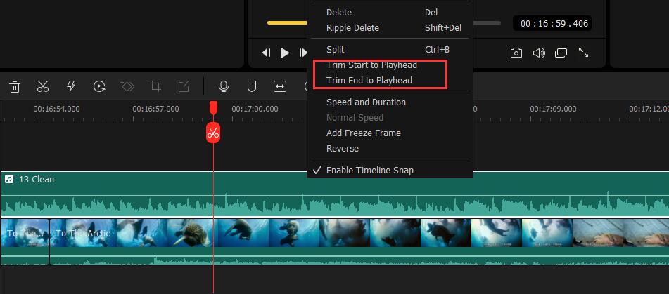The image size is (669, 294).
Task: Enter fullscreen preview with the expand arrows icon
Action: [583, 53]
